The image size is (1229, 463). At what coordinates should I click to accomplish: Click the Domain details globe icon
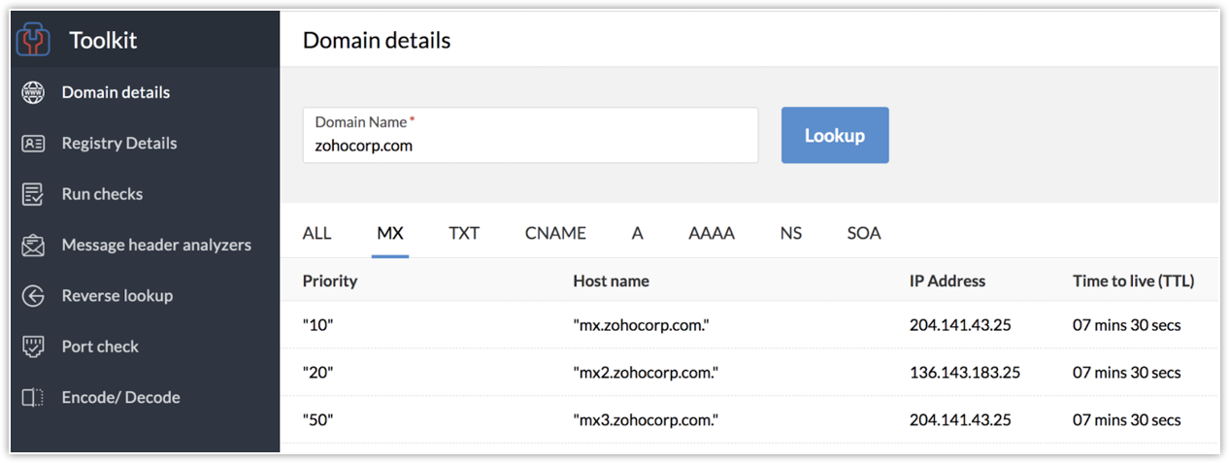point(33,93)
